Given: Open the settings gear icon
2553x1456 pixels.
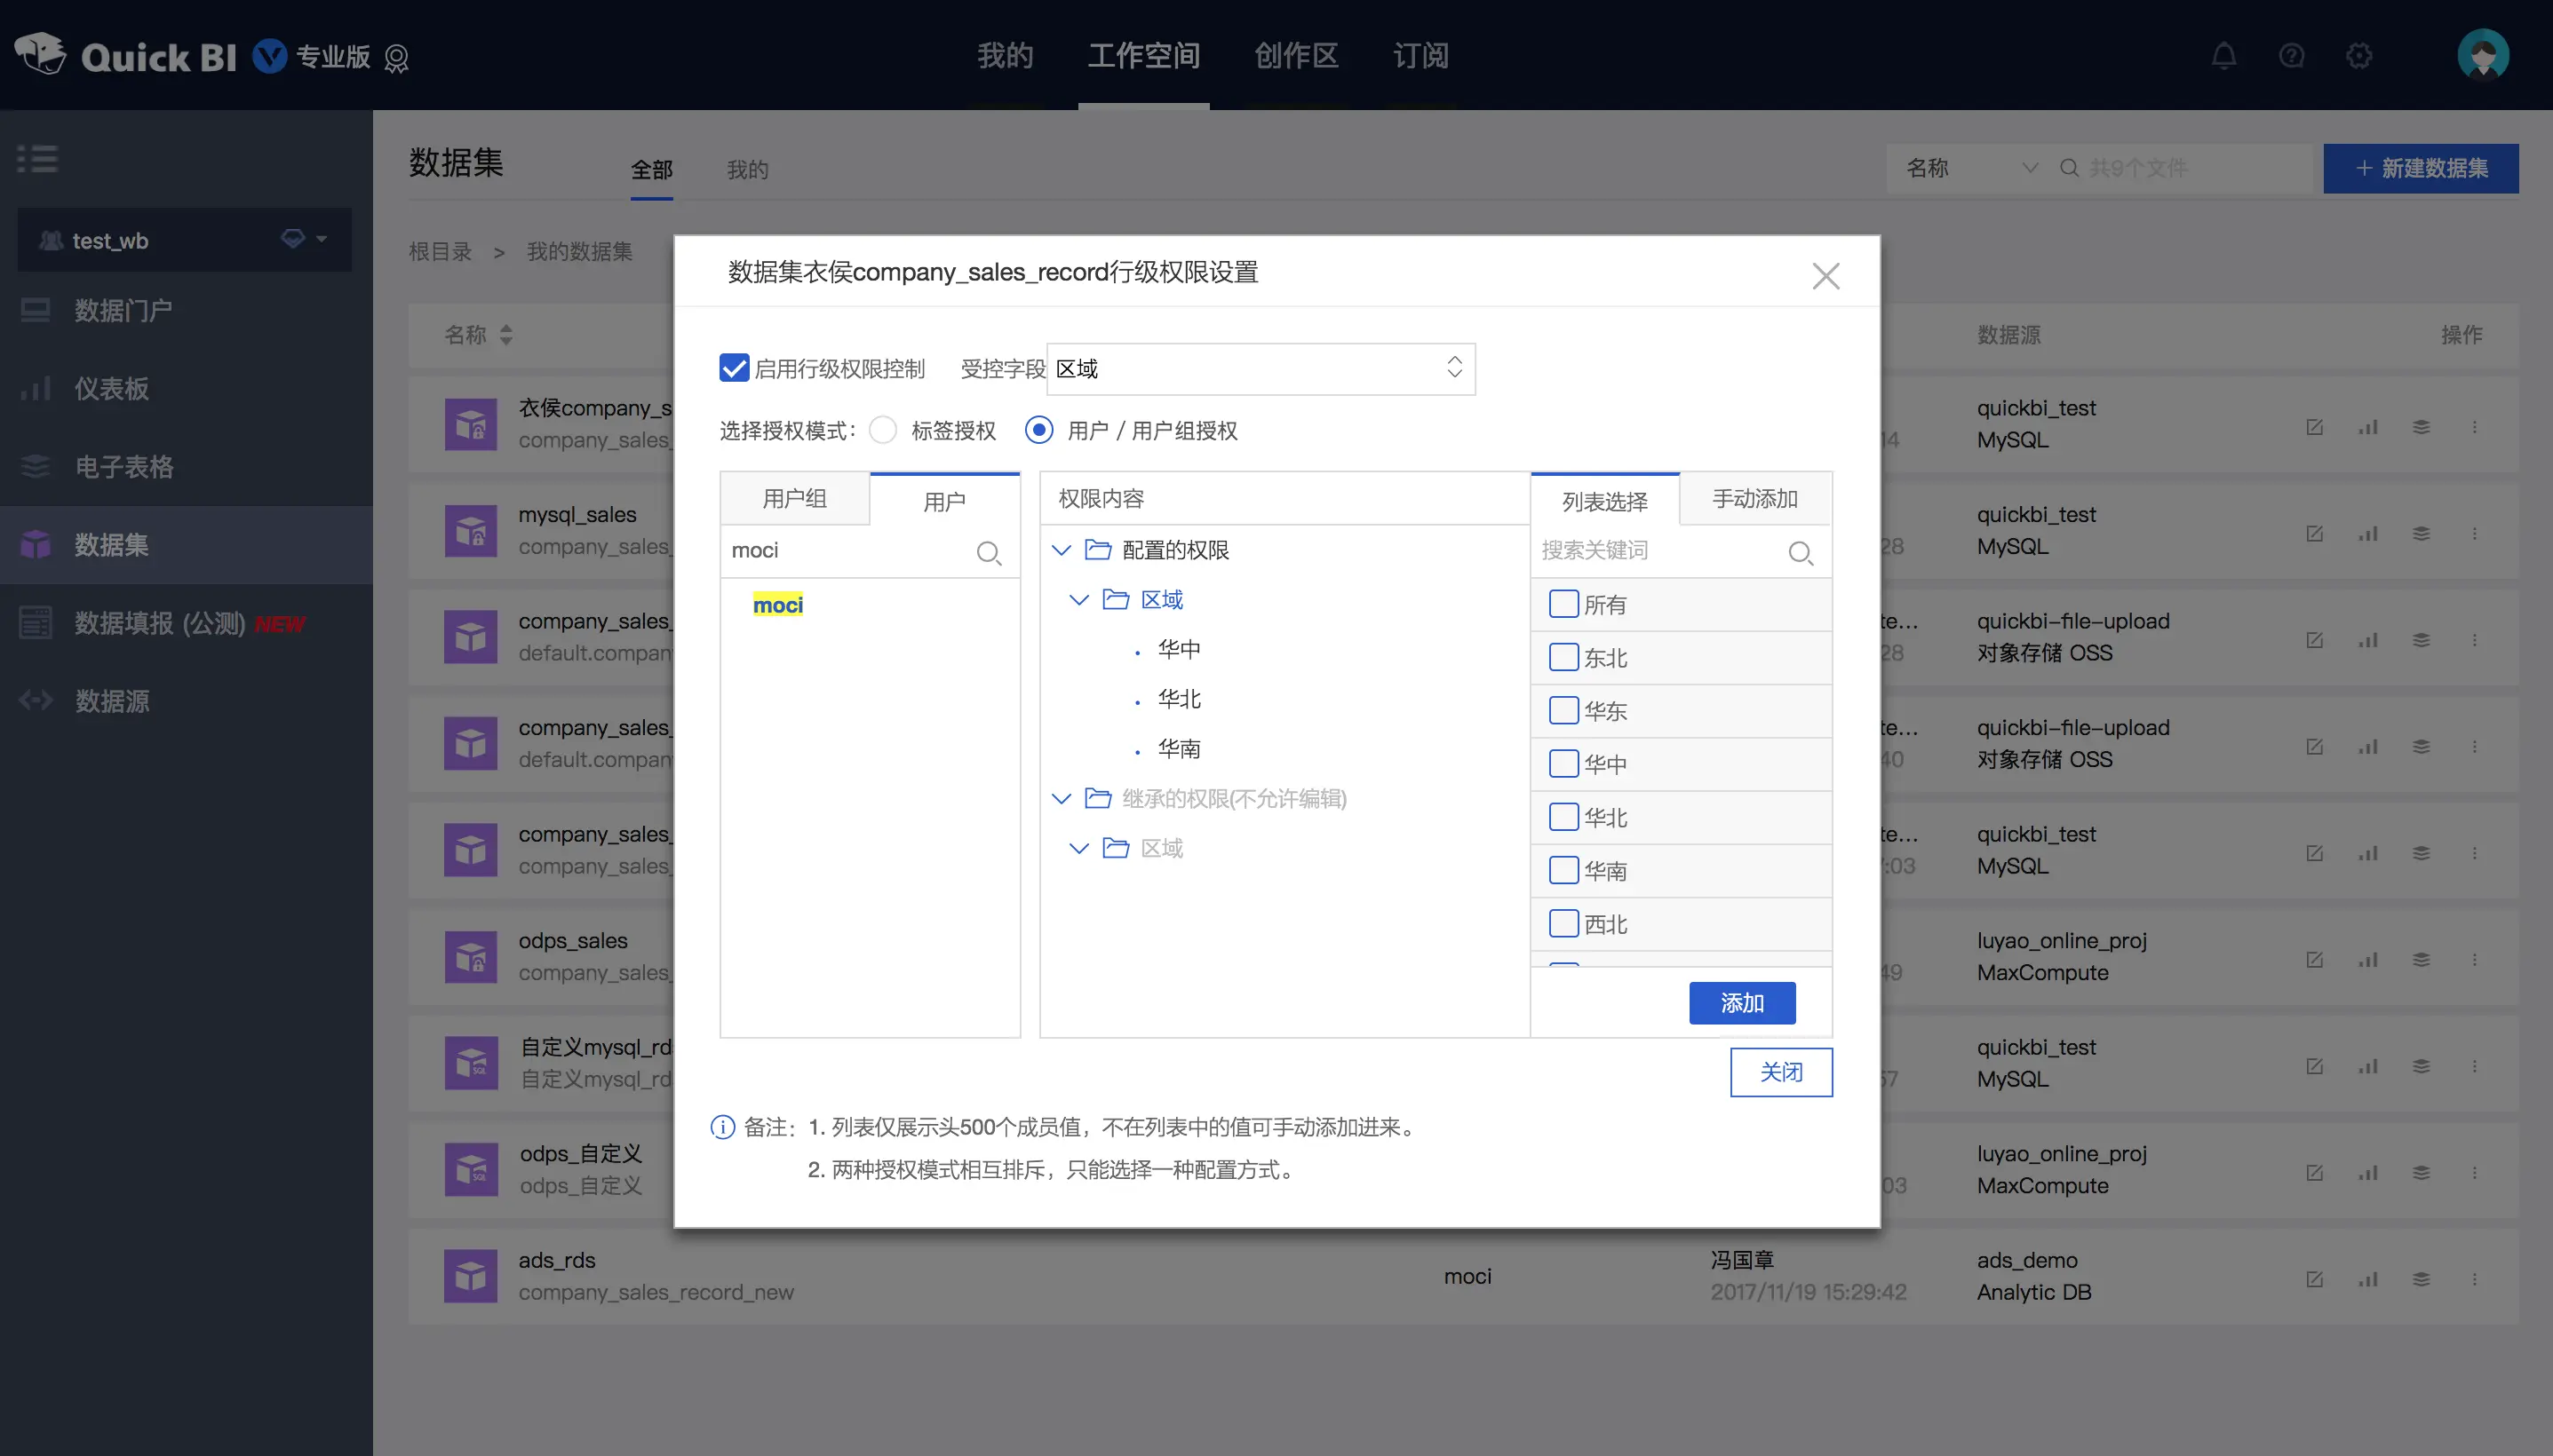Looking at the screenshot, I should click(2359, 56).
